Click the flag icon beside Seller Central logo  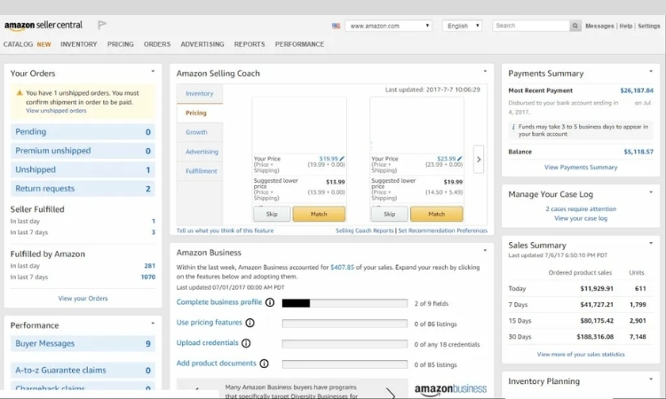[x=102, y=25]
